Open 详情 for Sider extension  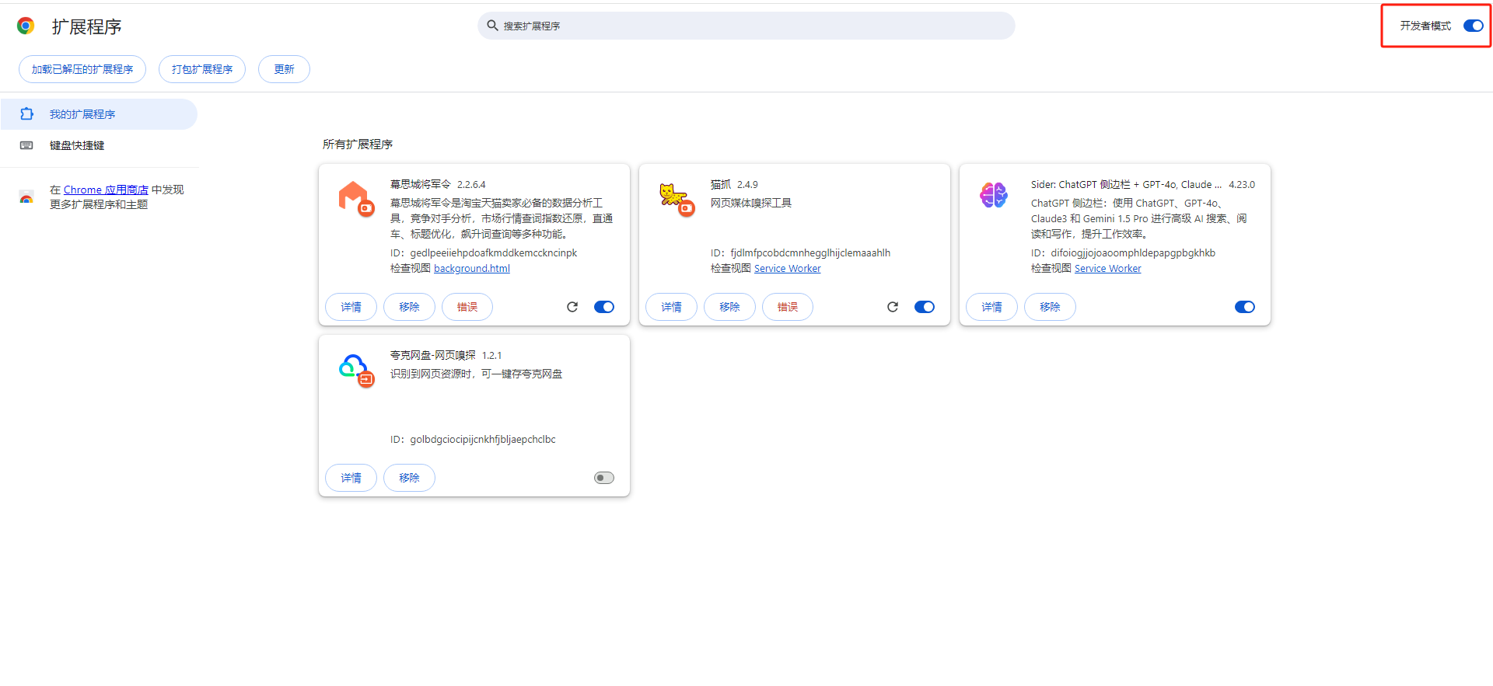(991, 307)
